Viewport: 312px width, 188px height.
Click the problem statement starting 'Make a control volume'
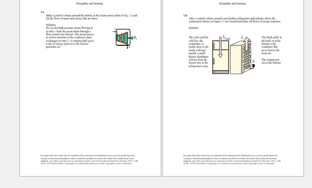91,17
